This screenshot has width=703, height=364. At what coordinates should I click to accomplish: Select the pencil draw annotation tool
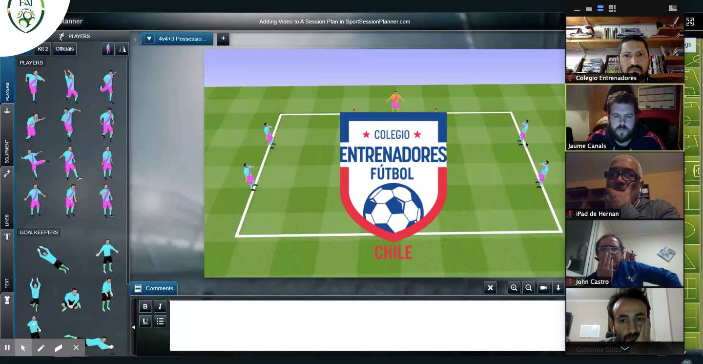tap(41, 348)
